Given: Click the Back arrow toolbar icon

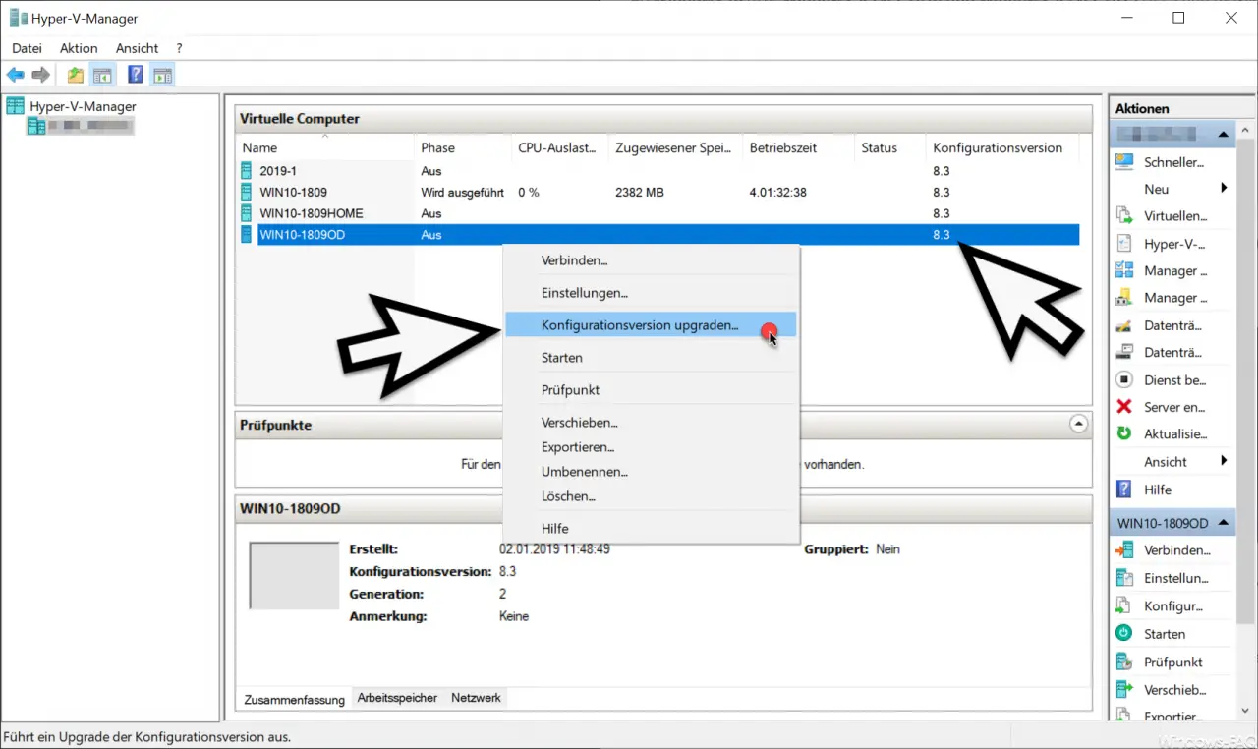Looking at the screenshot, I should (16, 75).
